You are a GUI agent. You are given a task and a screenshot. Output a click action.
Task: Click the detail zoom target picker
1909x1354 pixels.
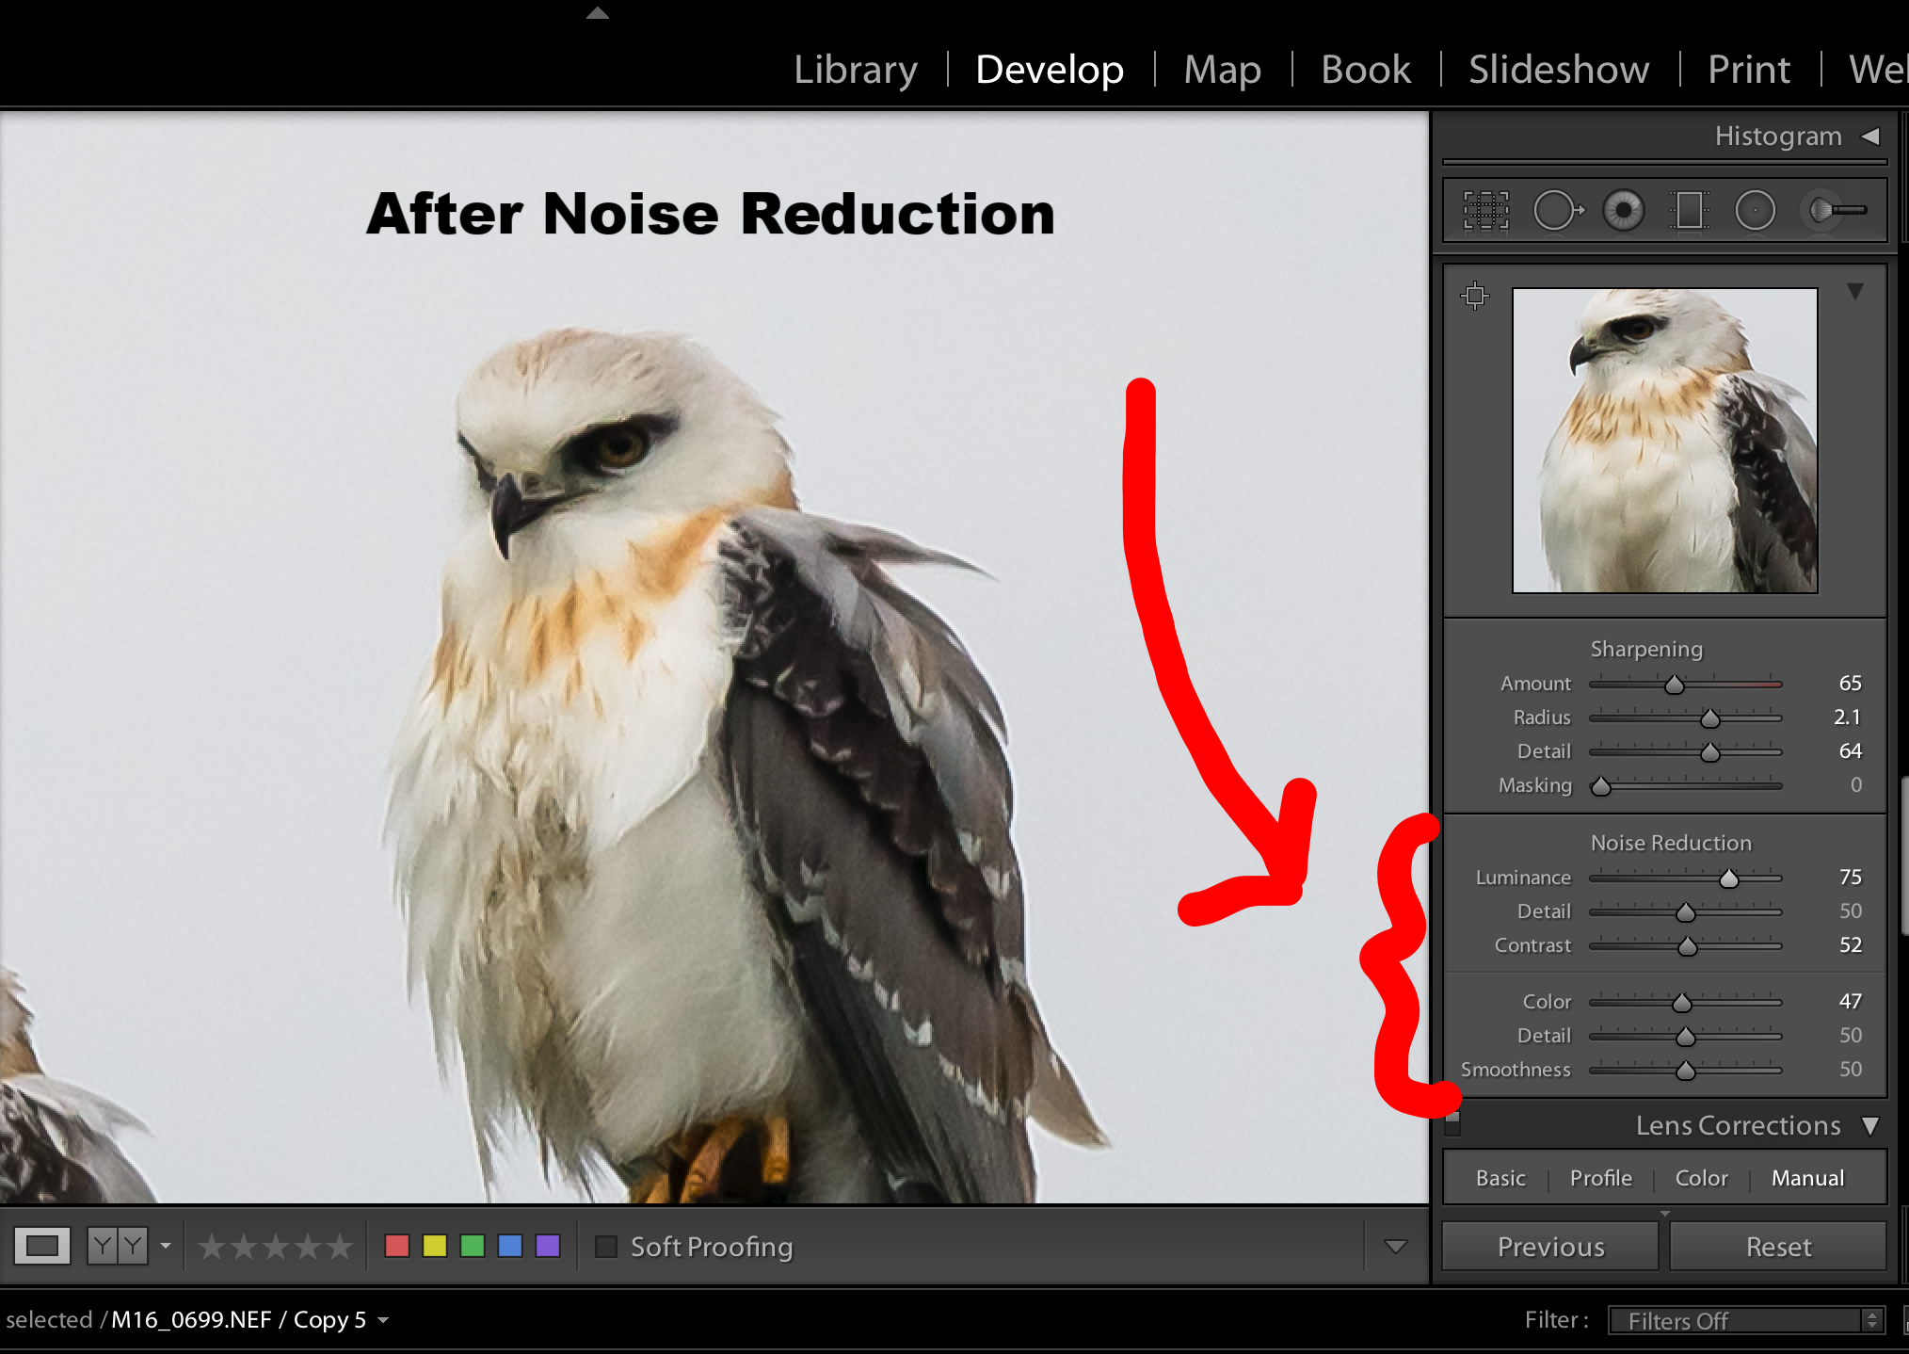coord(1475,296)
